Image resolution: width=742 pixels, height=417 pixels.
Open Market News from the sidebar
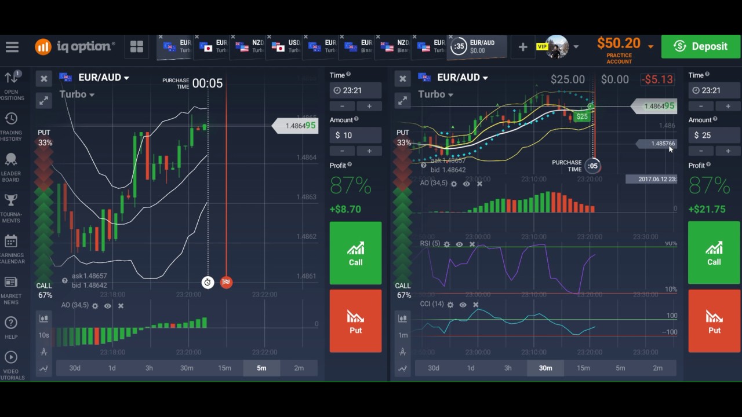pos(11,291)
